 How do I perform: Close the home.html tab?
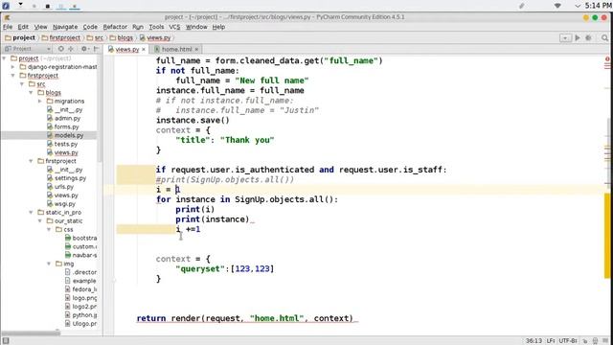click(x=196, y=49)
